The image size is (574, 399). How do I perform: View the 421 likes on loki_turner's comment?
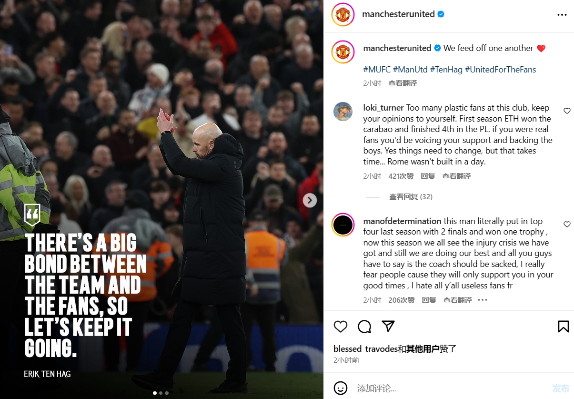click(401, 176)
